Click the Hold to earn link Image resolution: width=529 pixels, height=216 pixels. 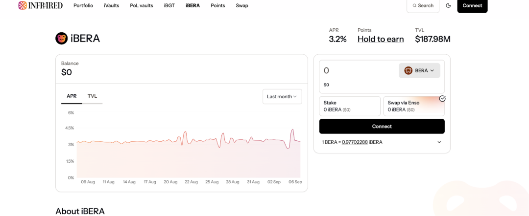point(380,39)
